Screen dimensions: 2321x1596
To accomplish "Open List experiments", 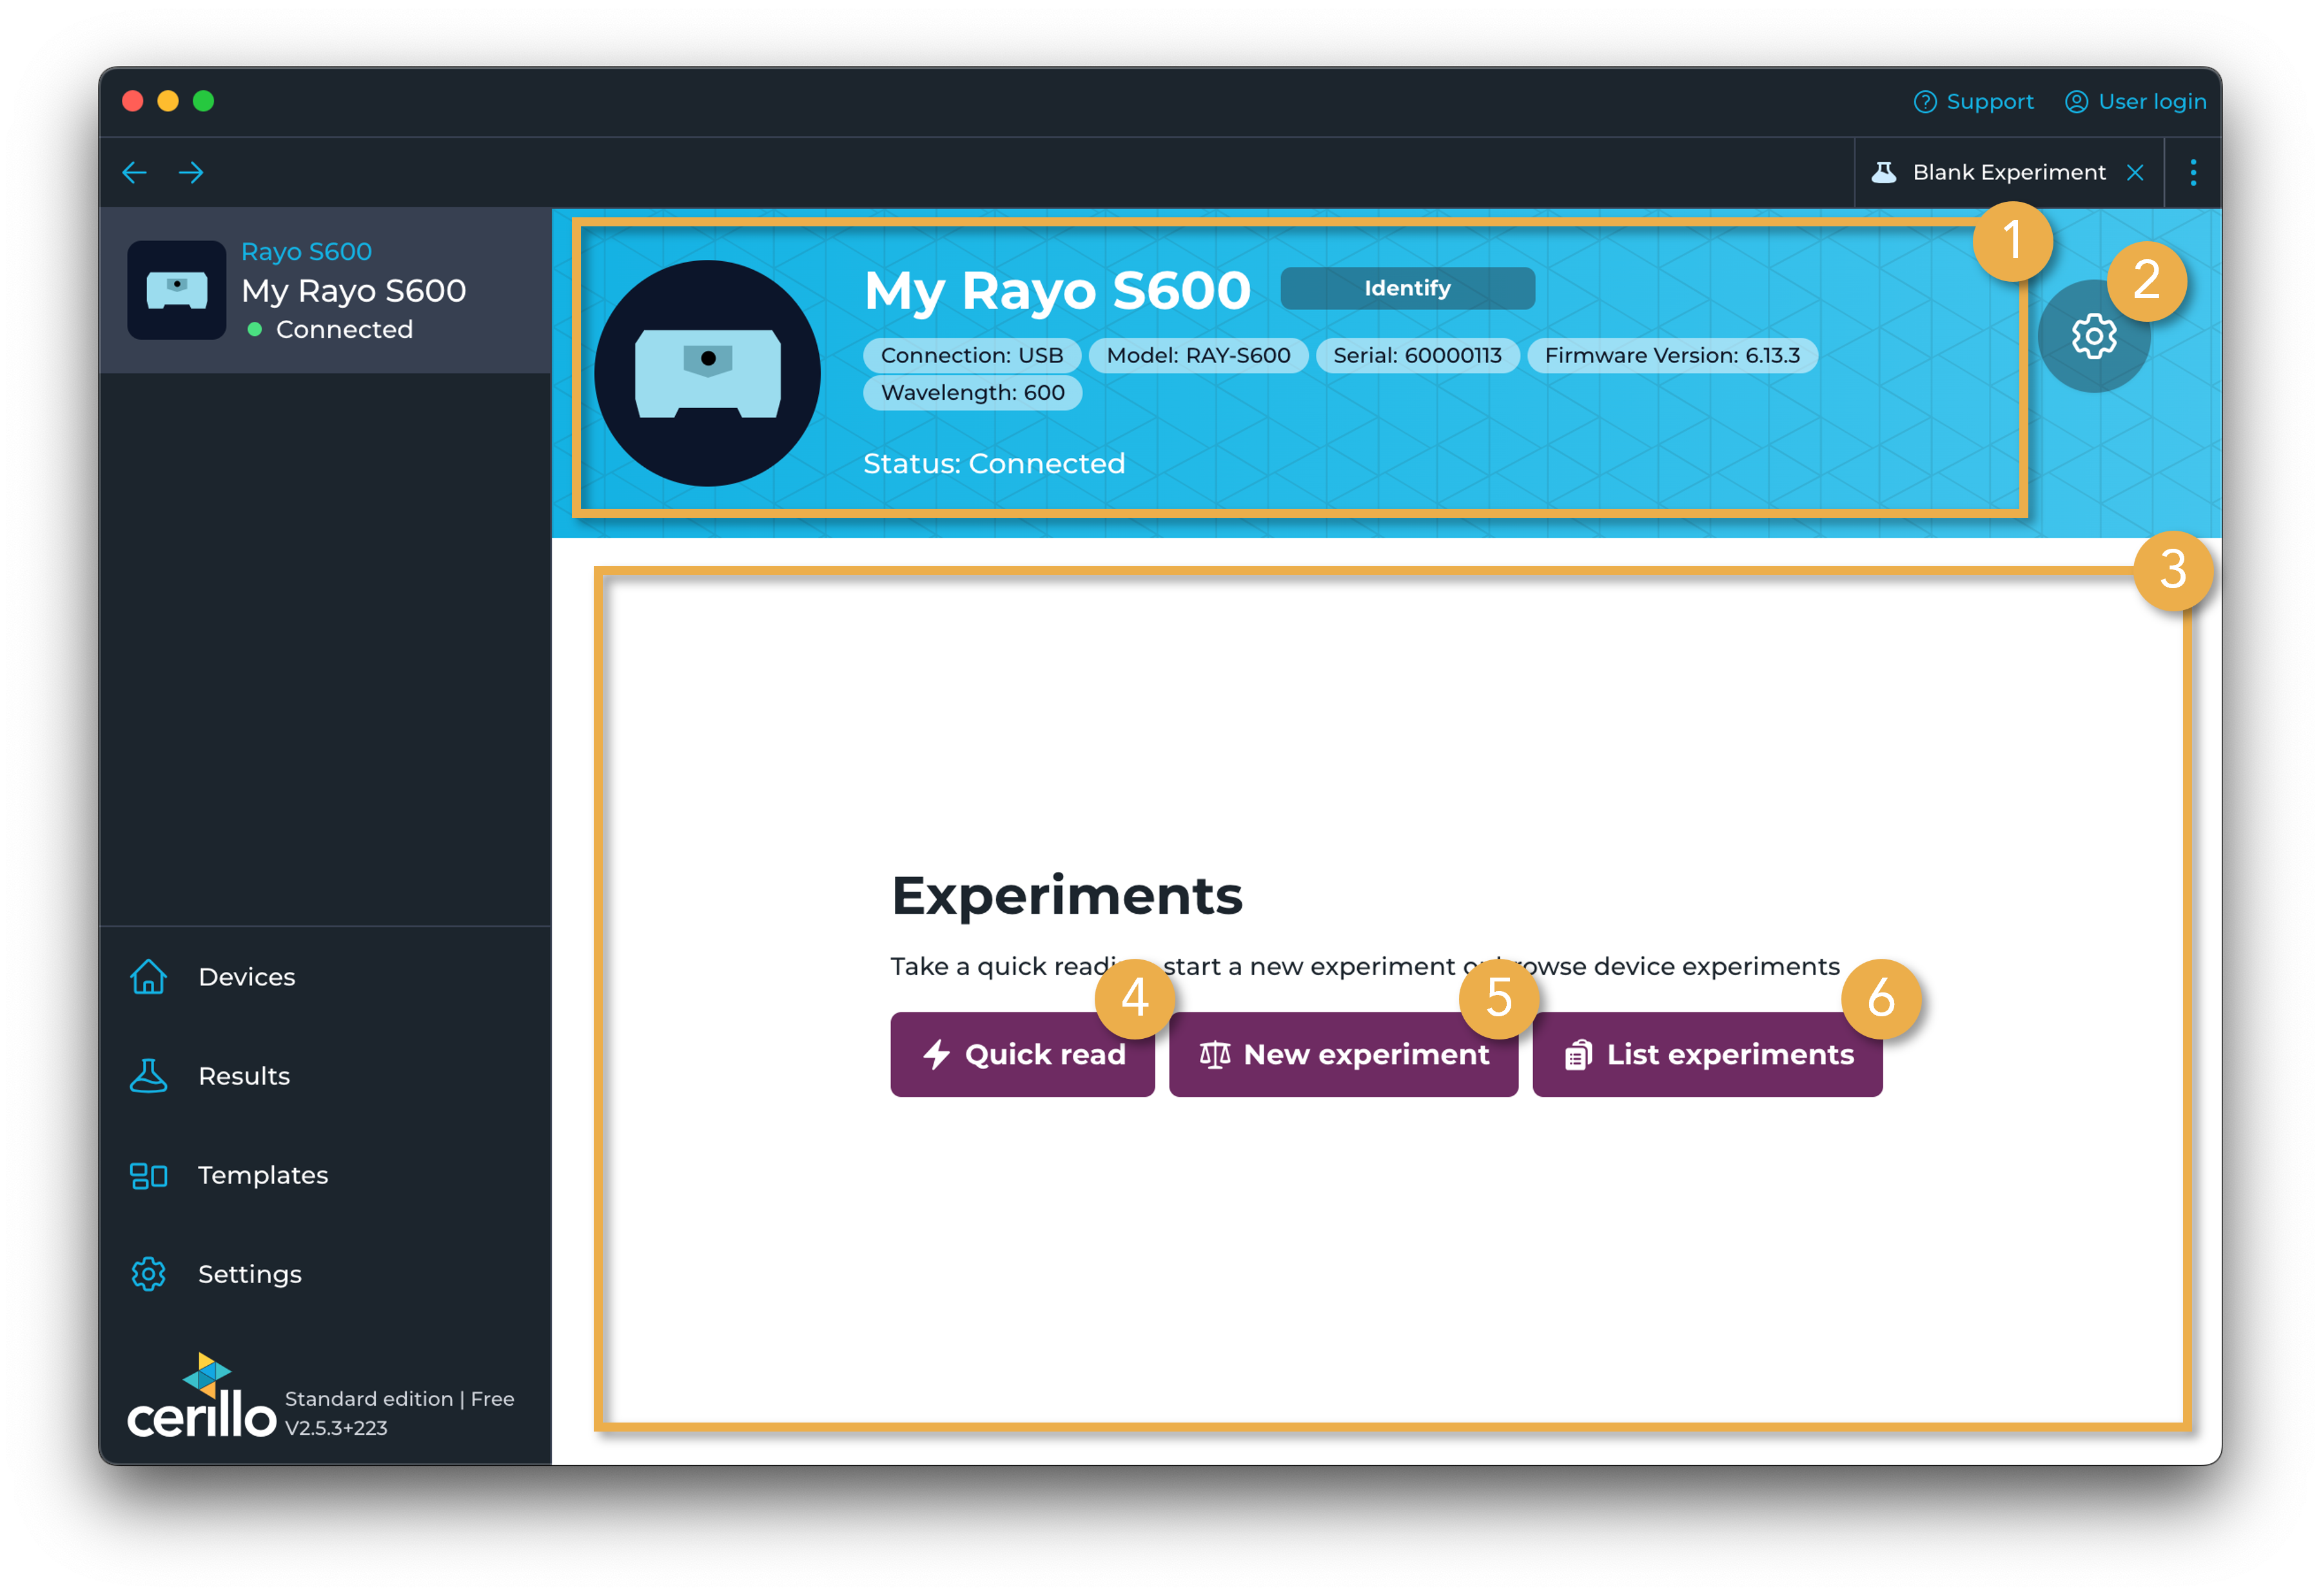I will pos(1707,1055).
